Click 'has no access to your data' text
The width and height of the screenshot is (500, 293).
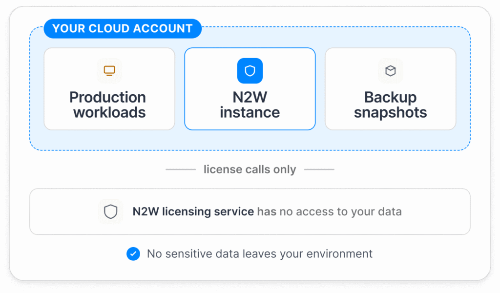point(330,211)
